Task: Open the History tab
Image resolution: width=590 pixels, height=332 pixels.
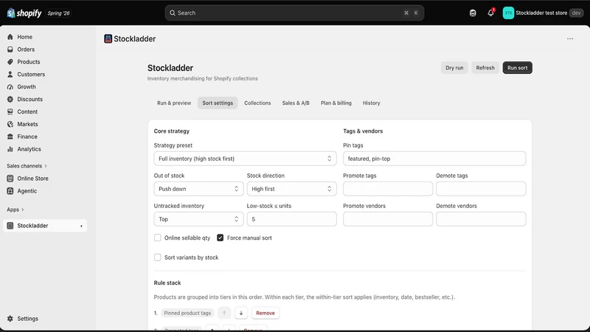Action: tap(372, 103)
